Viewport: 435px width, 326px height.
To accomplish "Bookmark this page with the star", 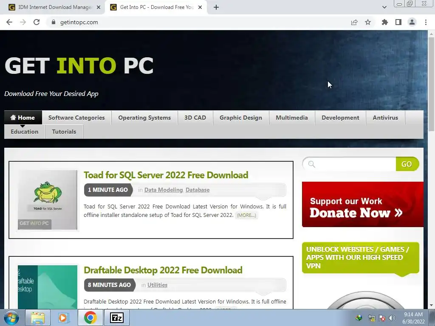I will (x=368, y=22).
